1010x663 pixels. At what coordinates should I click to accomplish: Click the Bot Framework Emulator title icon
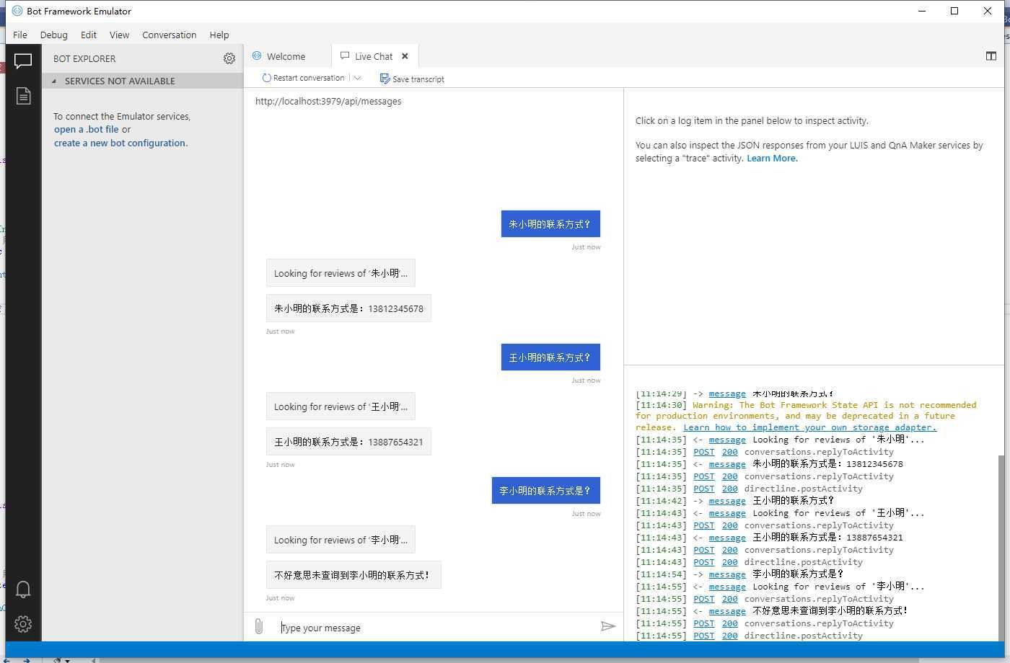(x=17, y=11)
